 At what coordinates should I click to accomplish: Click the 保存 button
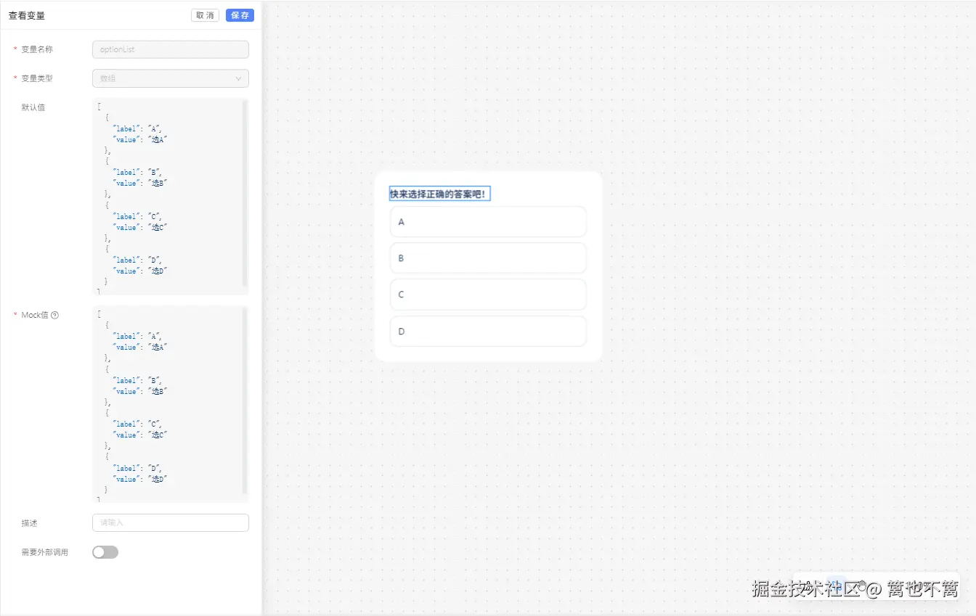tap(240, 15)
